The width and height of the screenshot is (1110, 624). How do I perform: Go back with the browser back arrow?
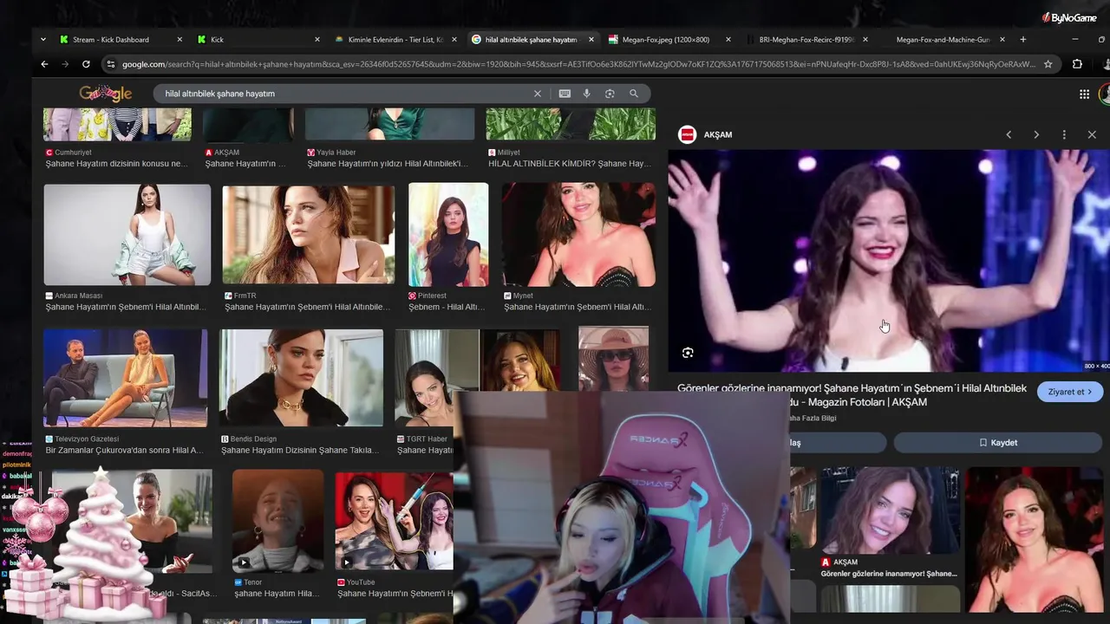click(44, 64)
